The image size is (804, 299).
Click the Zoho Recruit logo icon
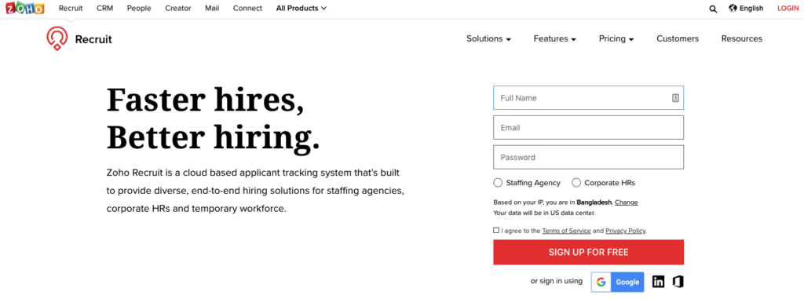[x=57, y=39]
